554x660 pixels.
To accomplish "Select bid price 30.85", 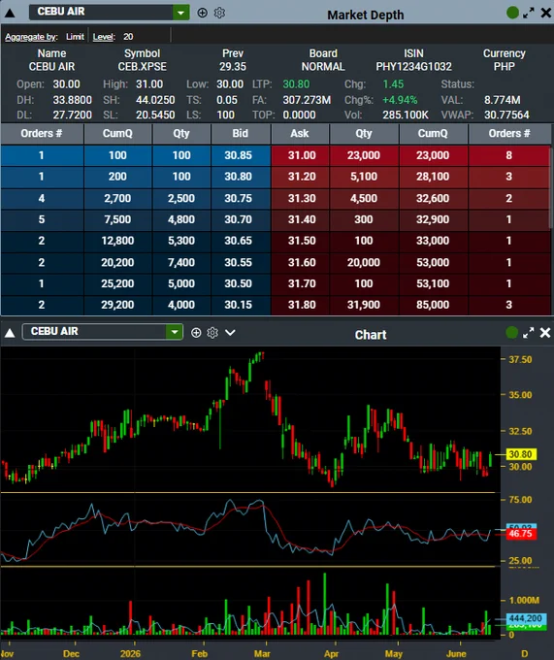I will [x=238, y=155].
